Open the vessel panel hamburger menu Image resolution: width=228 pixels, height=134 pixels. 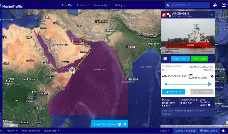(x=165, y=58)
